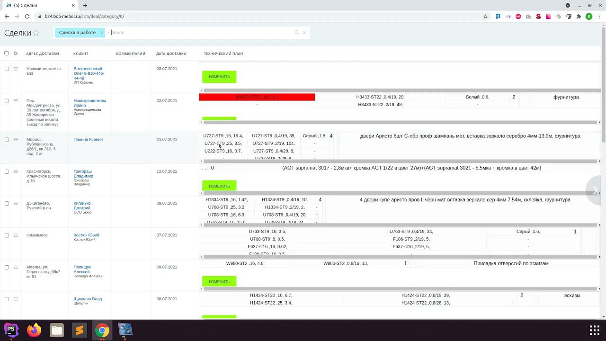This screenshot has height=341, width=606.
Task: Open the Щипулин Влад row actions menu
Action: point(16,299)
